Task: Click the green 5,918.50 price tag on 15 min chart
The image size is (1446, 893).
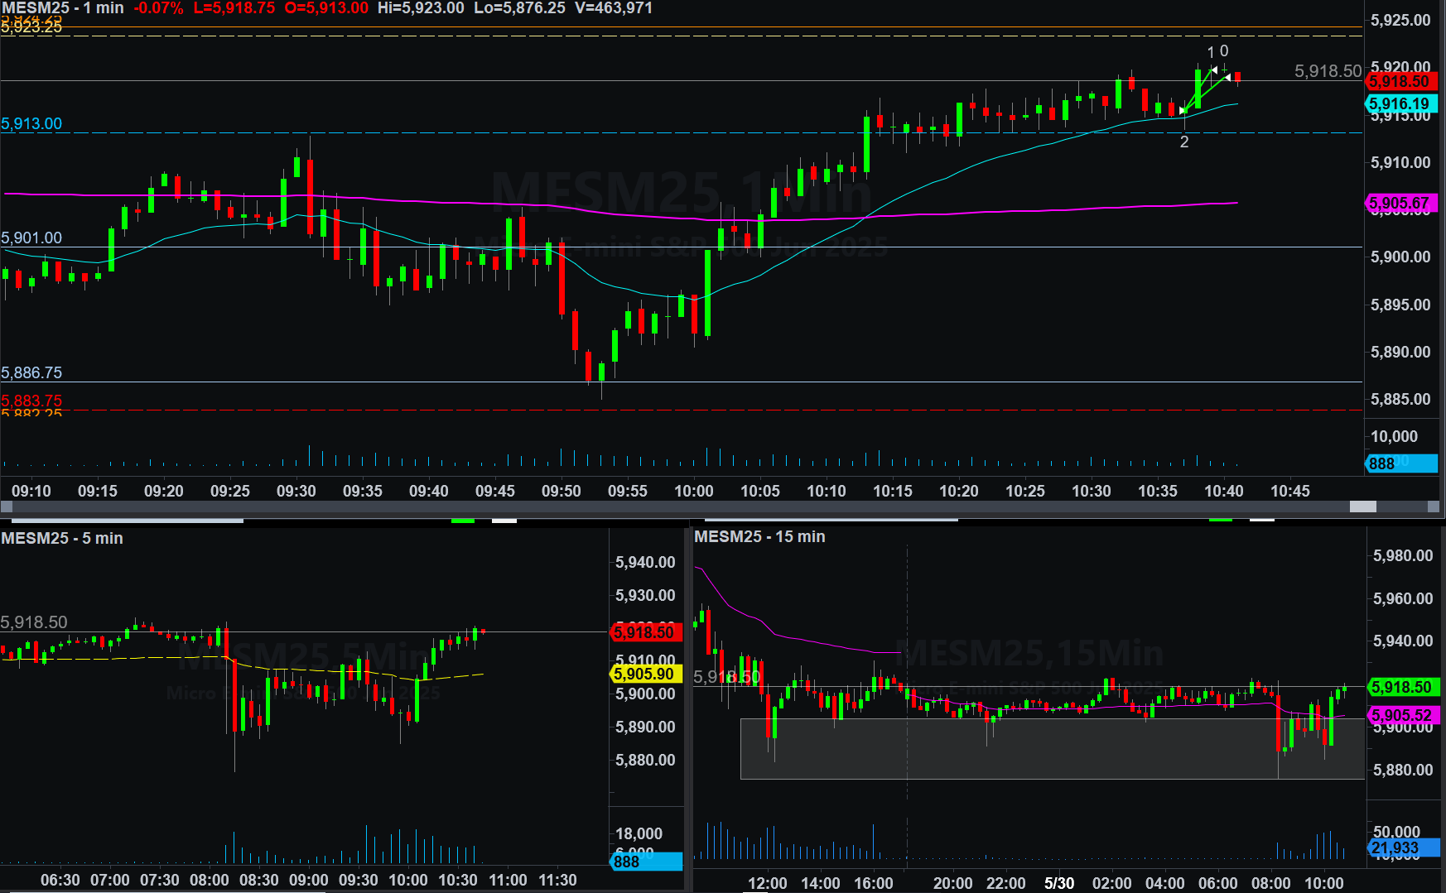Action: (x=1400, y=687)
